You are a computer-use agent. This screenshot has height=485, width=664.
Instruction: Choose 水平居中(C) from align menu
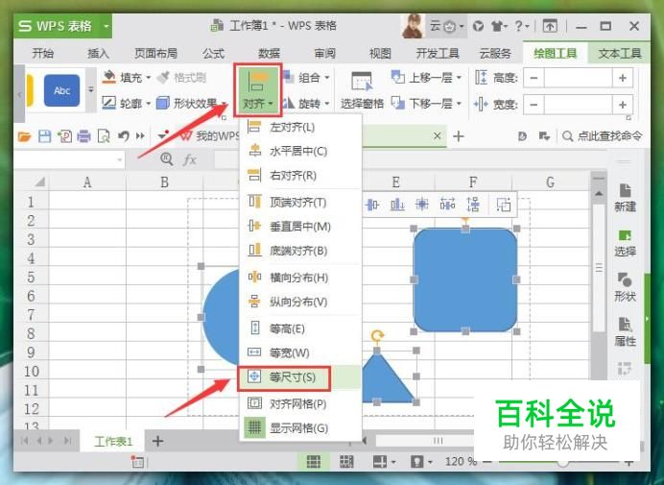pos(300,151)
